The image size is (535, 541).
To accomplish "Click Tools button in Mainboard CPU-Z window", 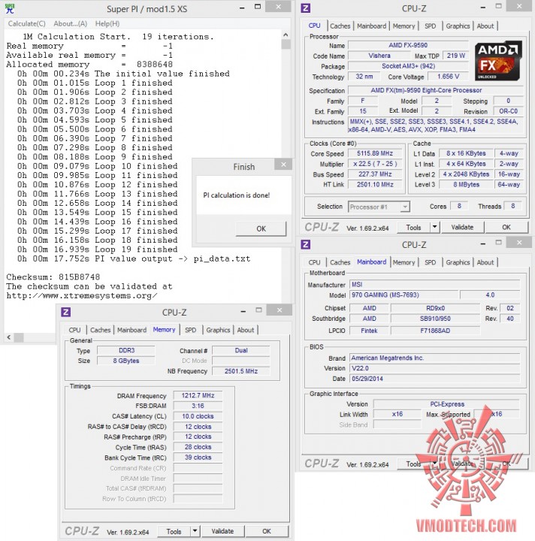I will tap(413, 464).
